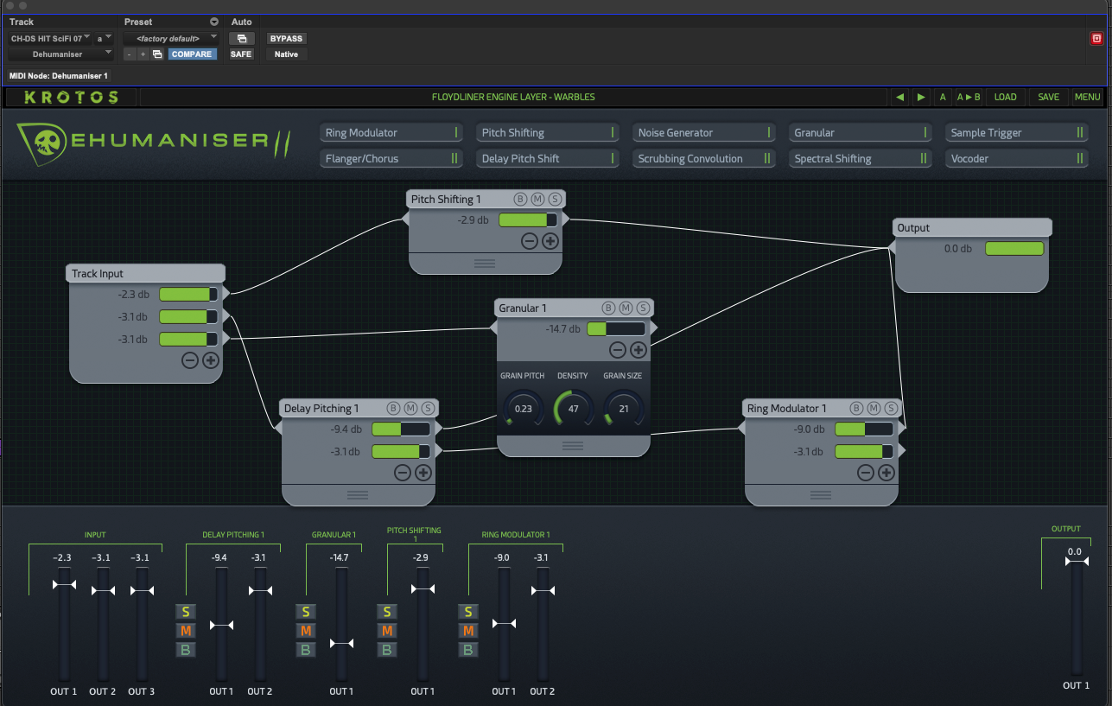This screenshot has height=706, width=1112.
Task: Add a Noise Generator module
Action: pos(704,133)
